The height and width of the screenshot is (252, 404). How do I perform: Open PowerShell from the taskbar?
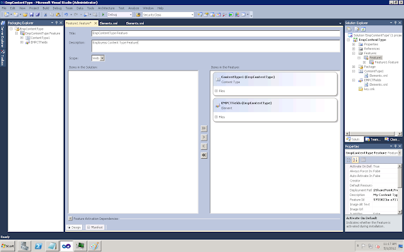click(39, 246)
